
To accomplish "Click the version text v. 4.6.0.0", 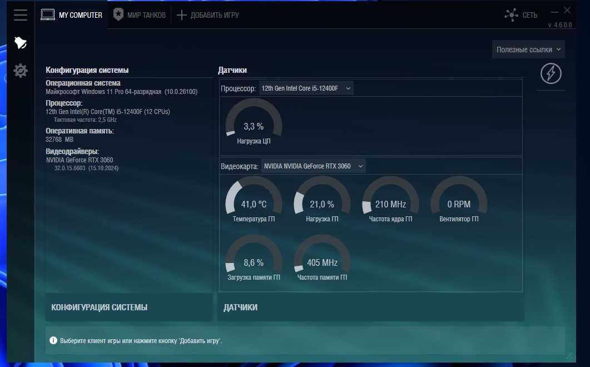I will 559,25.
